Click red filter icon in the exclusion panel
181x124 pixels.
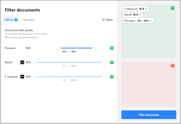click(x=172, y=66)
